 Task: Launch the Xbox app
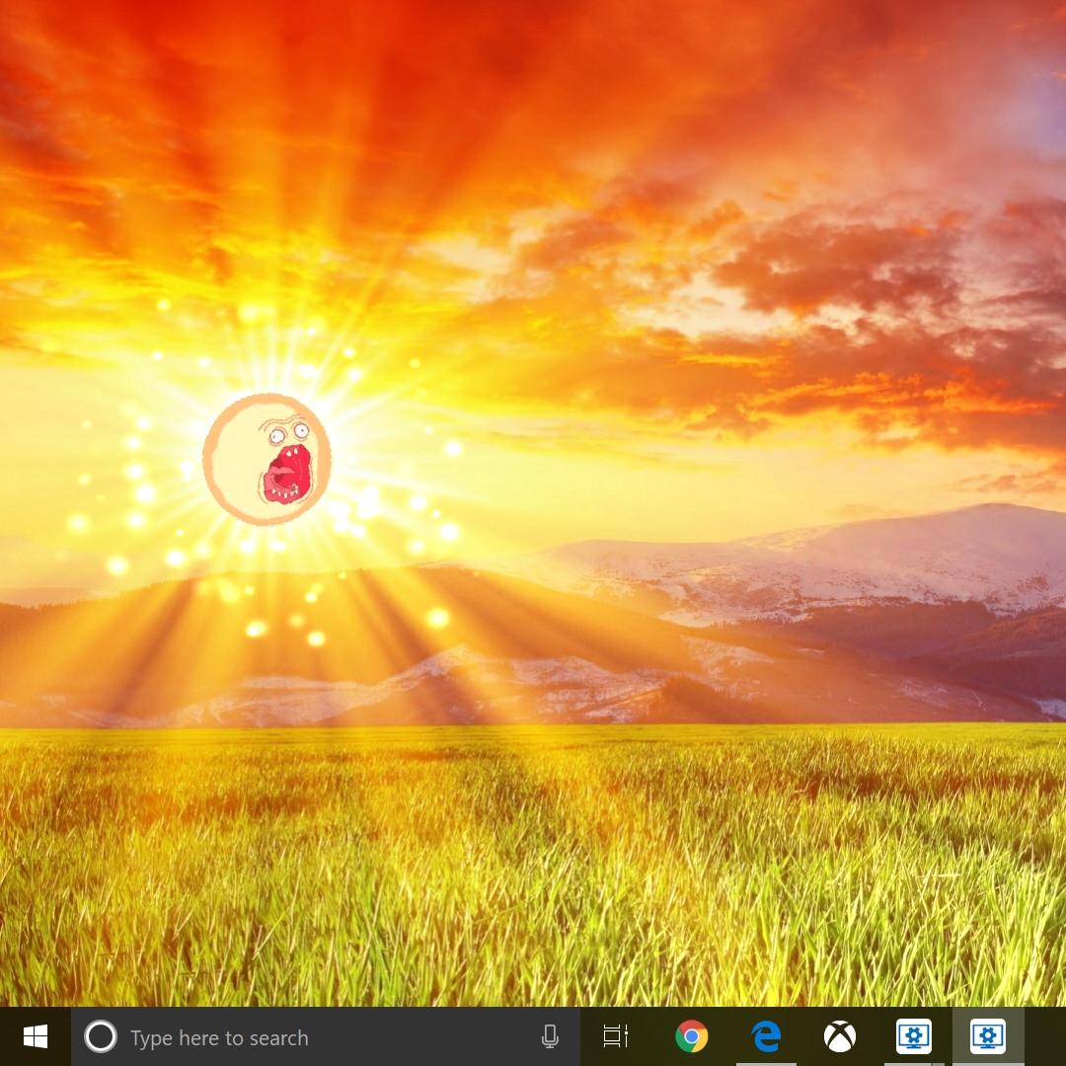click(840, 1036)
